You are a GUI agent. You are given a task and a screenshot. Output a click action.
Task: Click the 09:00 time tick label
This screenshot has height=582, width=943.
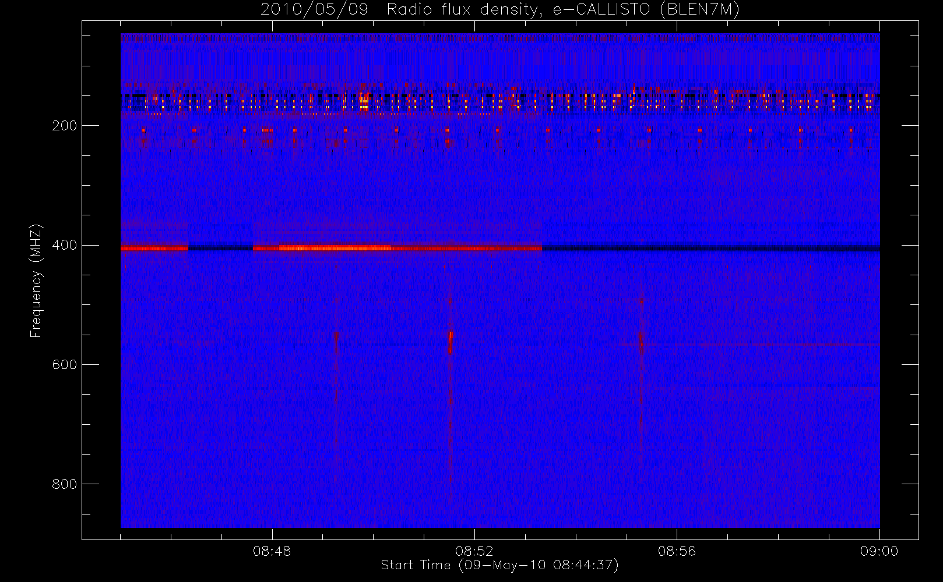[879, 551]
